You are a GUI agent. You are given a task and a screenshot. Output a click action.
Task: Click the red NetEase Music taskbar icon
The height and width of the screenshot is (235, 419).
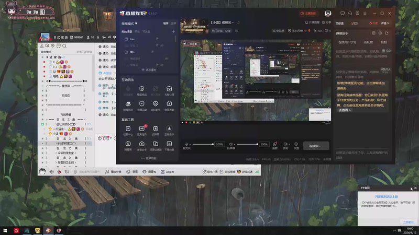[16, 230]
